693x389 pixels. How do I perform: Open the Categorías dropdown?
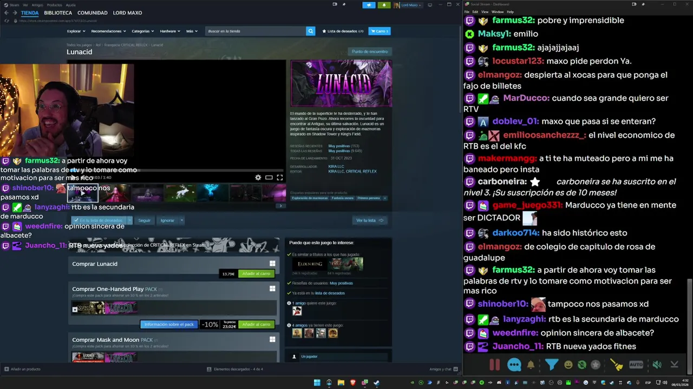142,31
